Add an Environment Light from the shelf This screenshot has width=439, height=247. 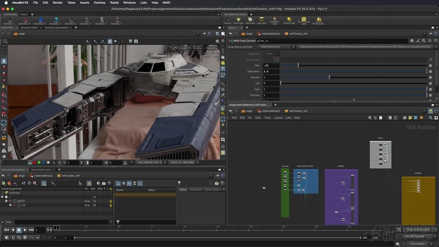(x=304, y=20)
